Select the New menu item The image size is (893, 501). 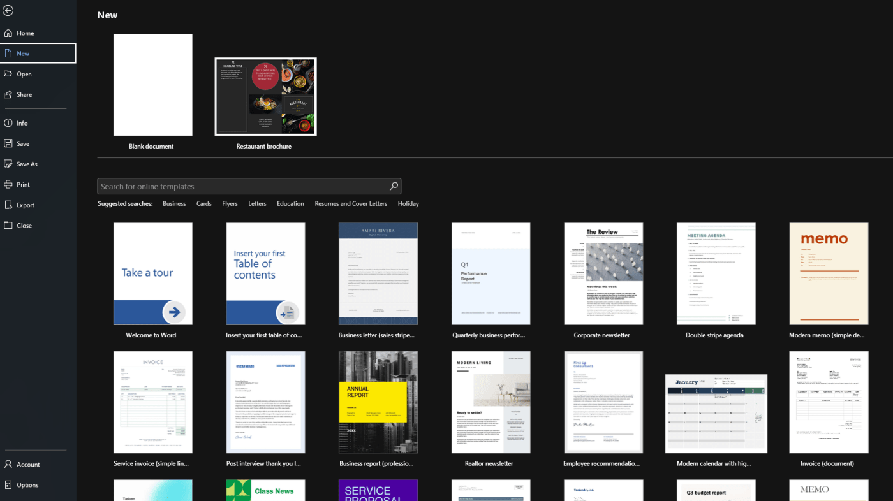pos(38,54)
